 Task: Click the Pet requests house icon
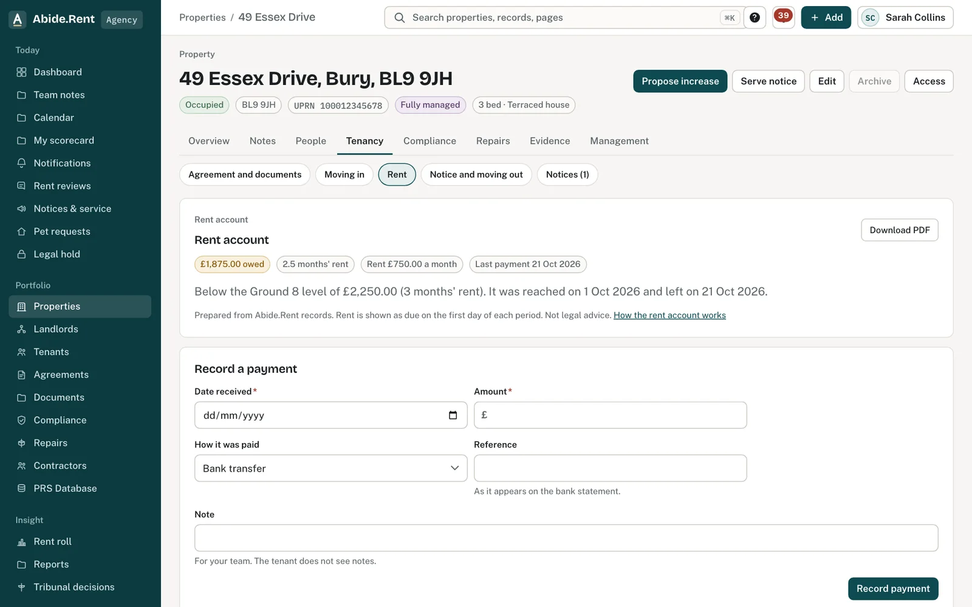point(22,231)
